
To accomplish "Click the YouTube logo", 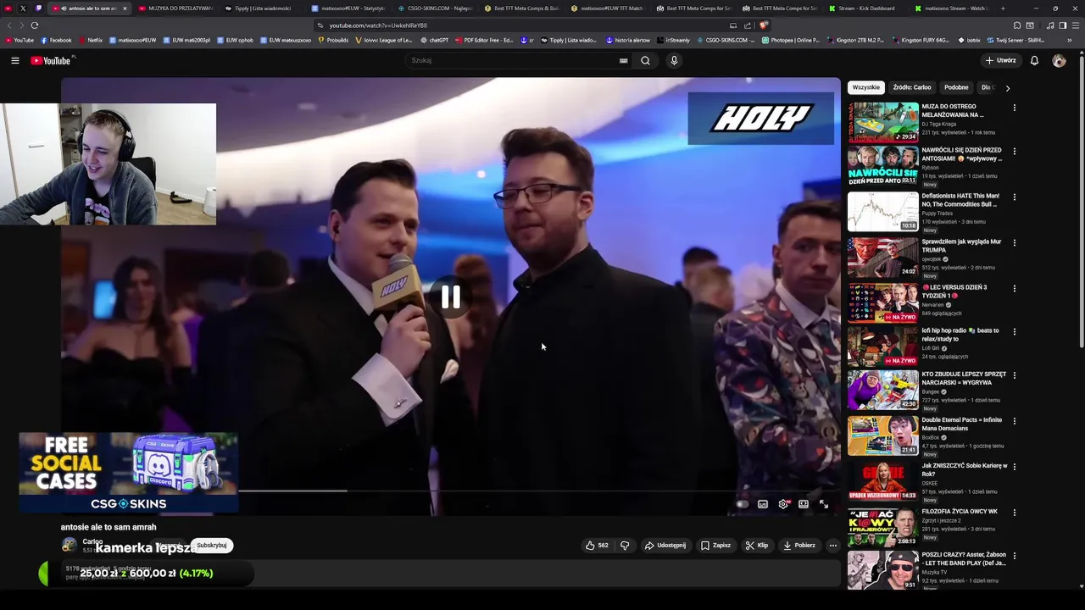I will point(52,60).
